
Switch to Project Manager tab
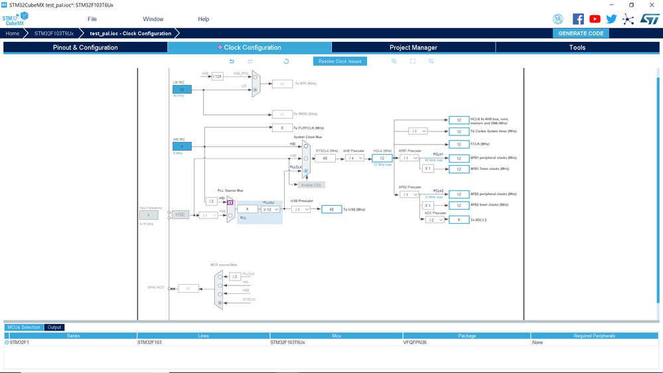tap(413, 47)
